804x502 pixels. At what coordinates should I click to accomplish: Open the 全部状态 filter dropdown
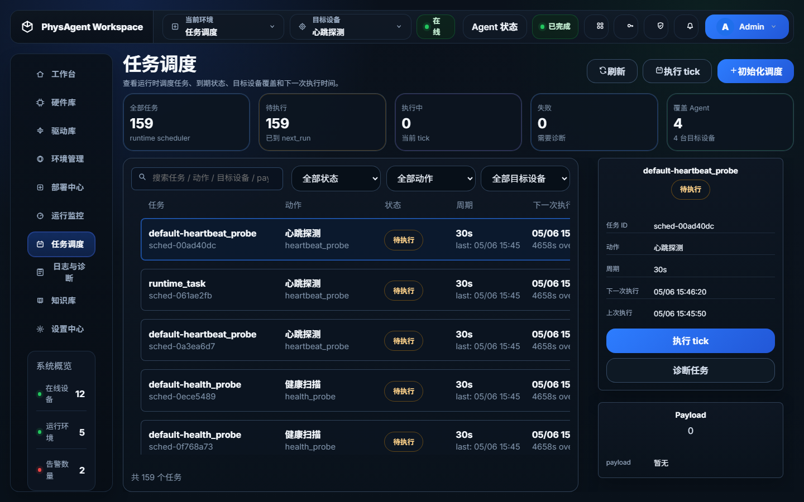336,178
